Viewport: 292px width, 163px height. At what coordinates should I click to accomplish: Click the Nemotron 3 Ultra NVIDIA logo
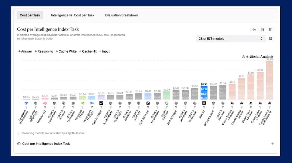coord(82,103)
